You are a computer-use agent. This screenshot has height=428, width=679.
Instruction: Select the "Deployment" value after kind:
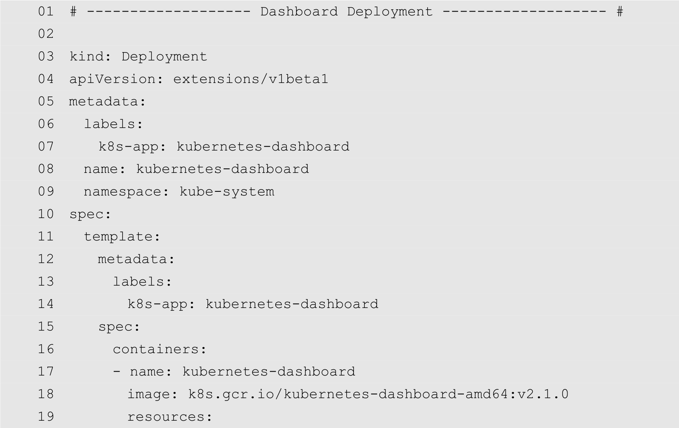pos(164,57)
